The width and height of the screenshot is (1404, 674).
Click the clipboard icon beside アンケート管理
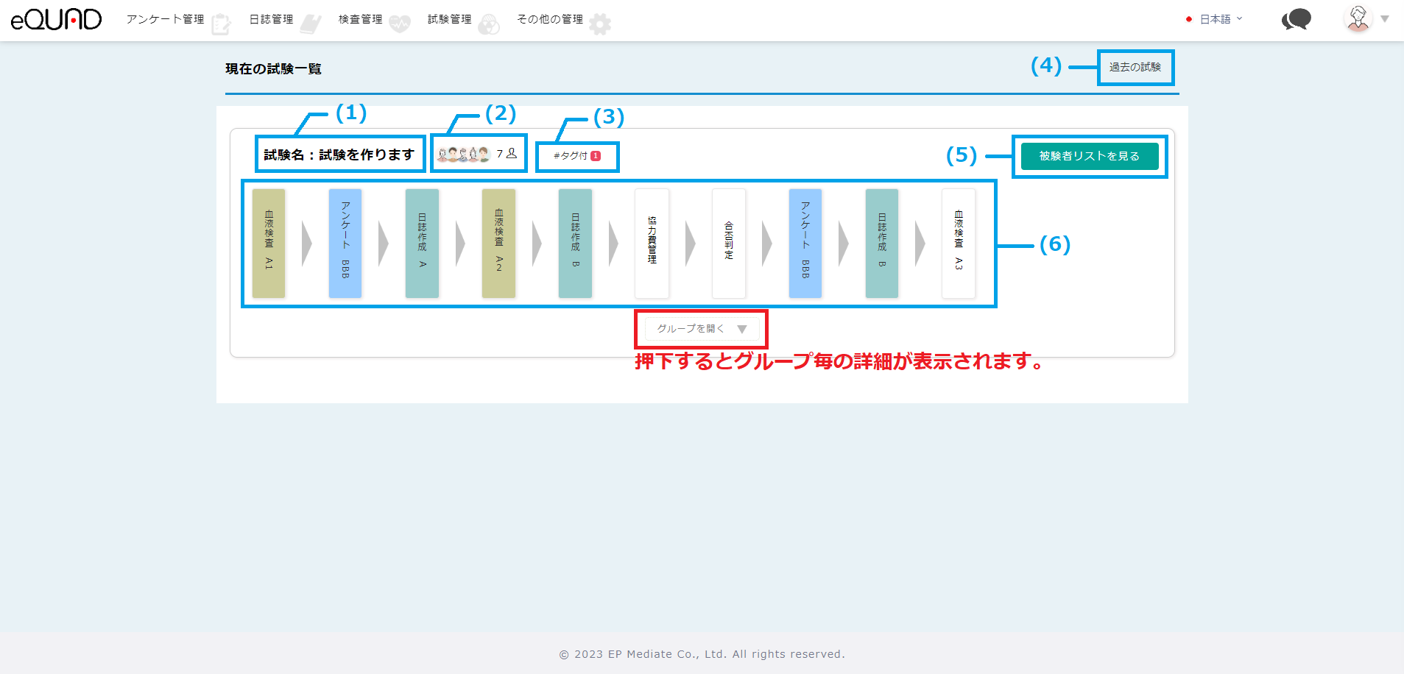pos(221,24)
